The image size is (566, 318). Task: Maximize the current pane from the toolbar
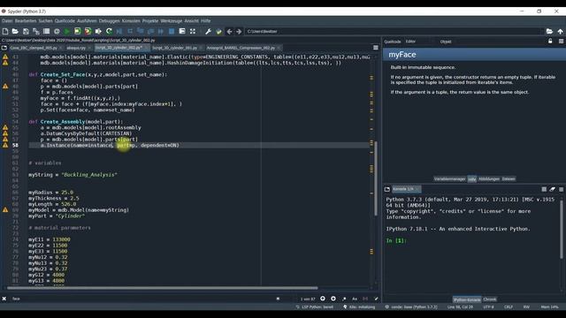[182, 32]
